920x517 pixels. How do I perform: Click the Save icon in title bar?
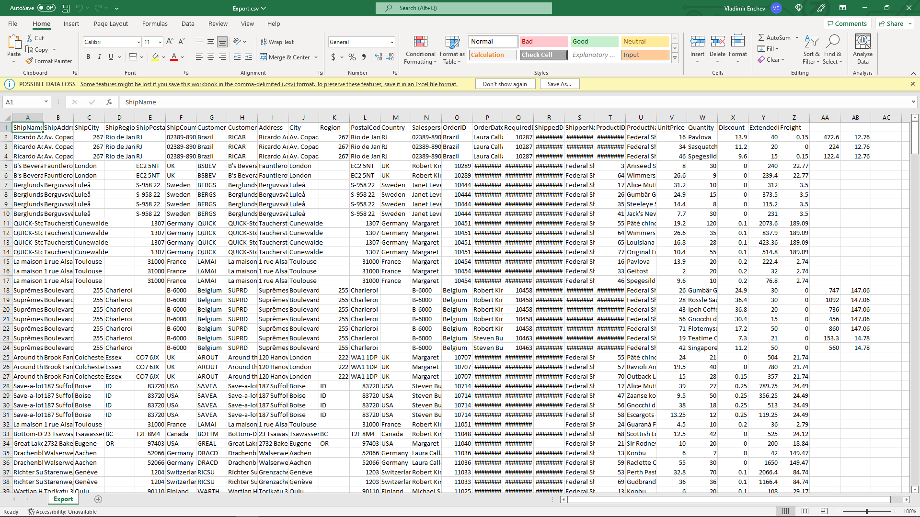[66, 8]
